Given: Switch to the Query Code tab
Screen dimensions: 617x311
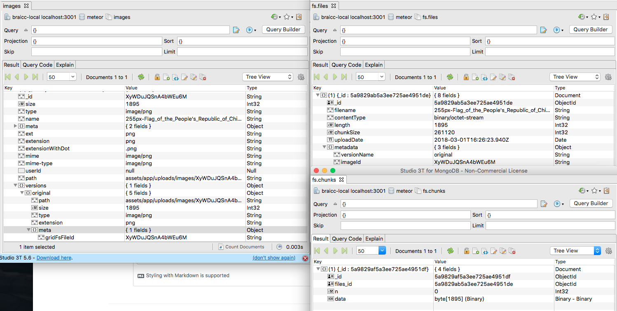Looking at the screenshot, I should point(37,65).
